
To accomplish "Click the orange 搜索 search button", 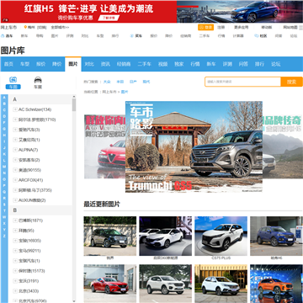I will (292, 82).
